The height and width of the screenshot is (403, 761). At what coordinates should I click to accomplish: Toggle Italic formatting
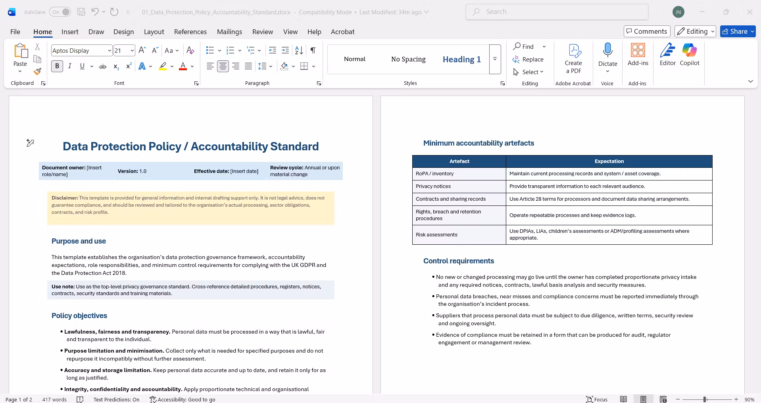(70, 66)
